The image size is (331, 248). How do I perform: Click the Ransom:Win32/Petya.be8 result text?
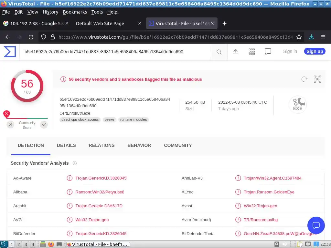point(100,192)
